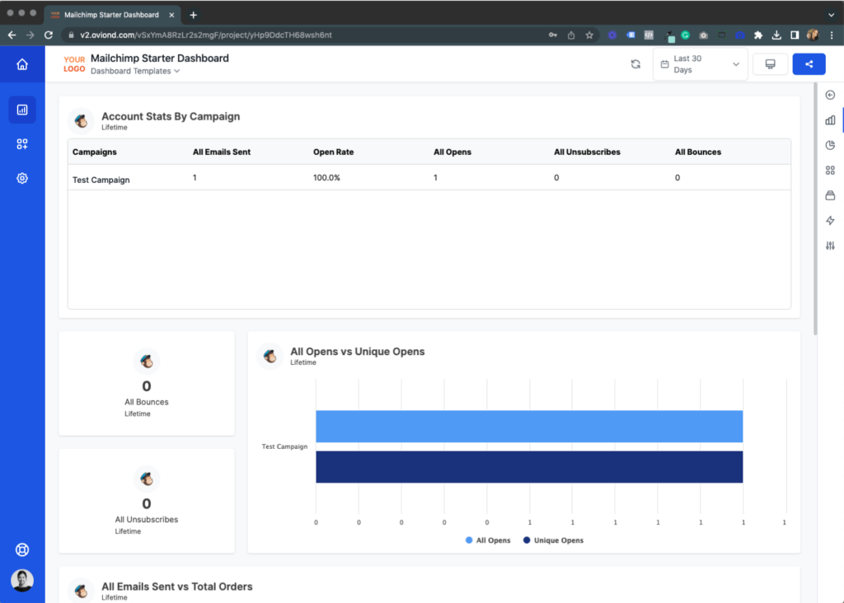The width and height of the screenshot is (844, 603).
Task: Toggle All Opens legend item
Action: 488,540
